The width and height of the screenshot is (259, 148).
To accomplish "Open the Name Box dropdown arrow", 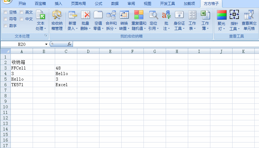I will click(47, 44).
